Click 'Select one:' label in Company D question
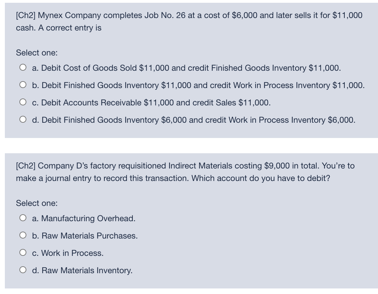378x294 pixels. pyautogui.click(x=37, y=203)
